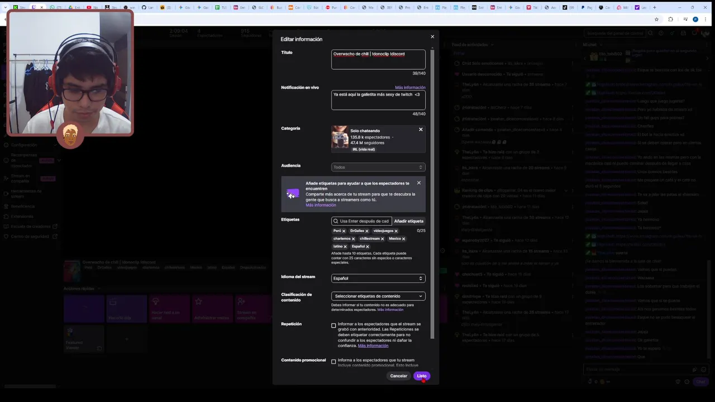This screenshot has width=715, height=402.
Task: Open Más información above notification field
Action: click(x=410, y=88)
